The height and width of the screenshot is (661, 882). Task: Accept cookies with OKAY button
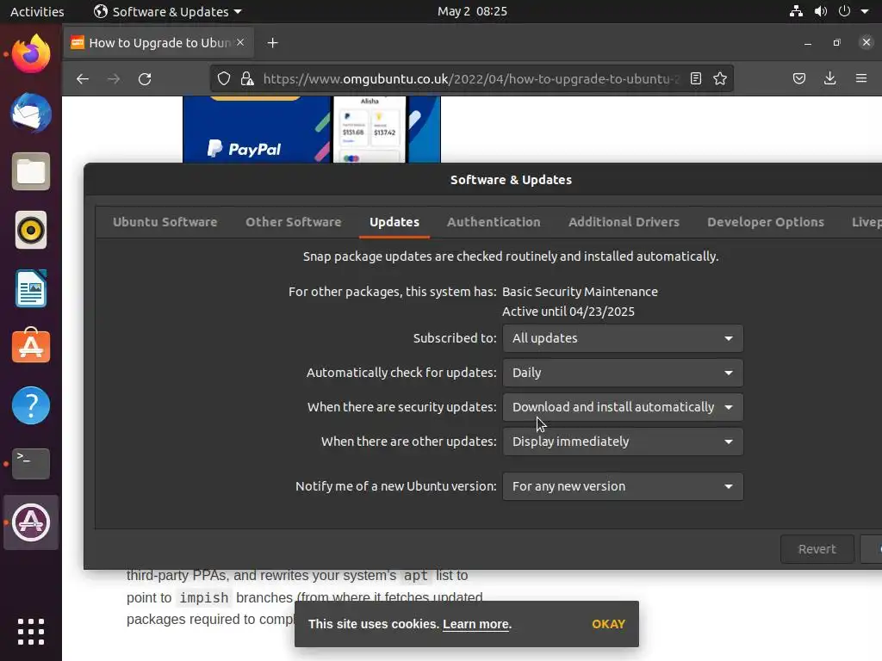pos(608,624)
